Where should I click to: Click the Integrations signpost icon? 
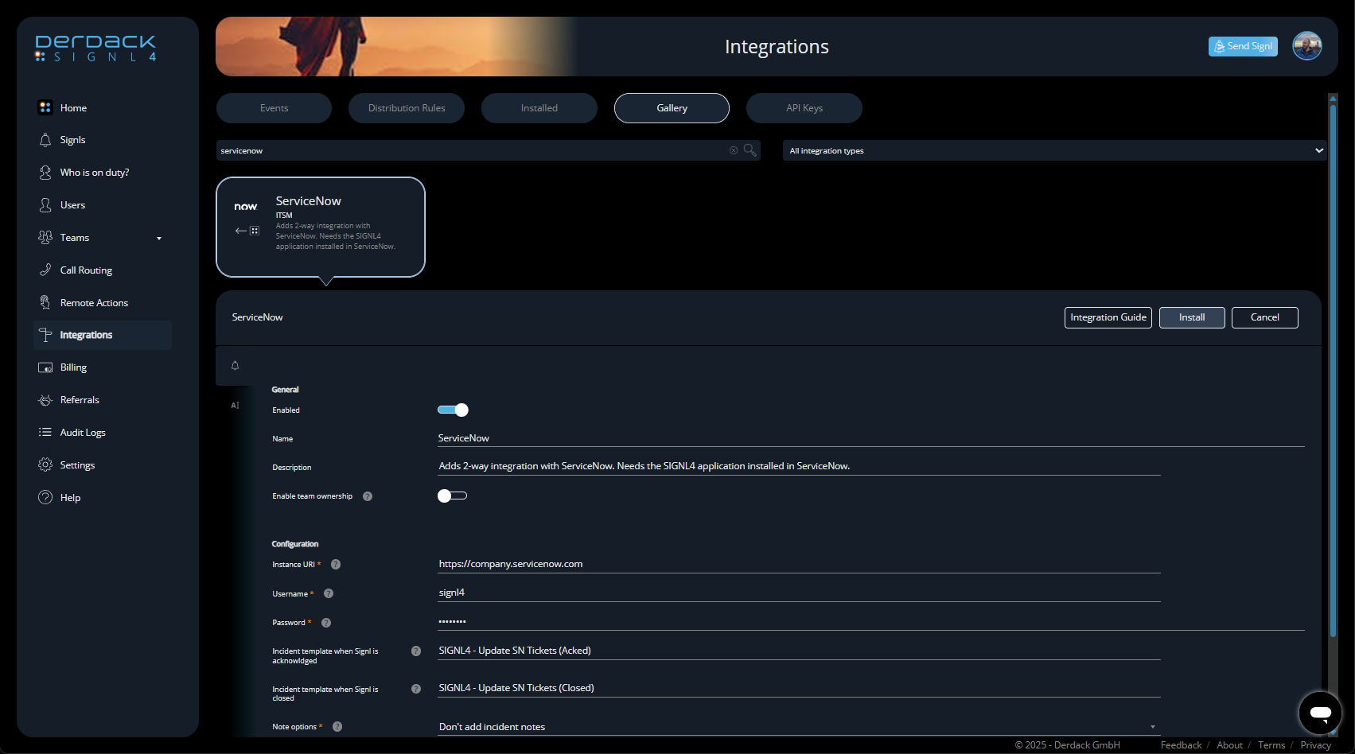[x=45, y=335]
